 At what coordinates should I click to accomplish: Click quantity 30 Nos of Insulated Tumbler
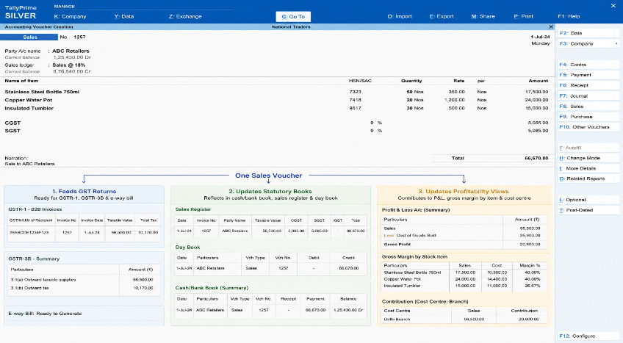click(x=415, y=108)
